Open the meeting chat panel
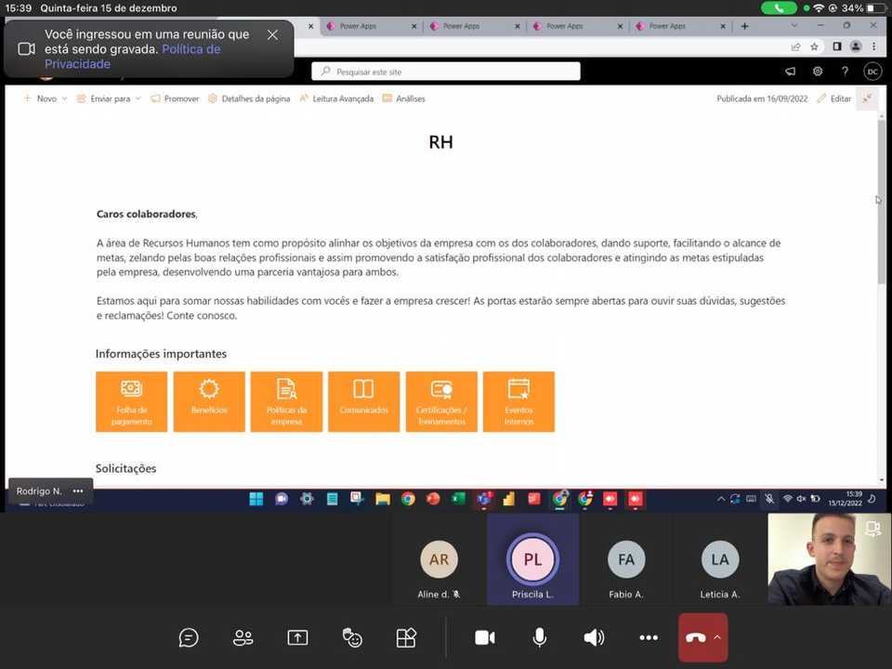Viewport: 892px width, 669px height. (189, 637)
